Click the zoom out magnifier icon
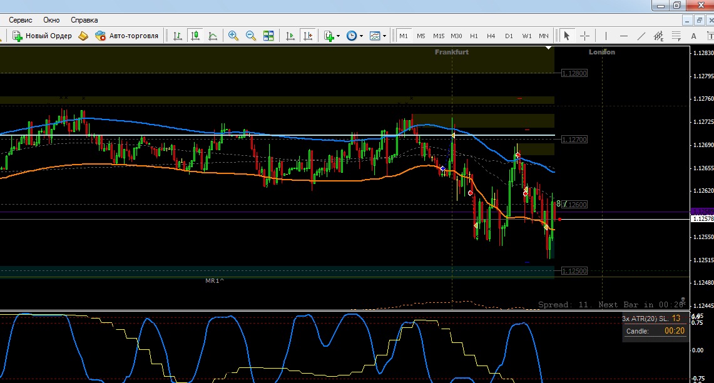 (x=251, y=36)
